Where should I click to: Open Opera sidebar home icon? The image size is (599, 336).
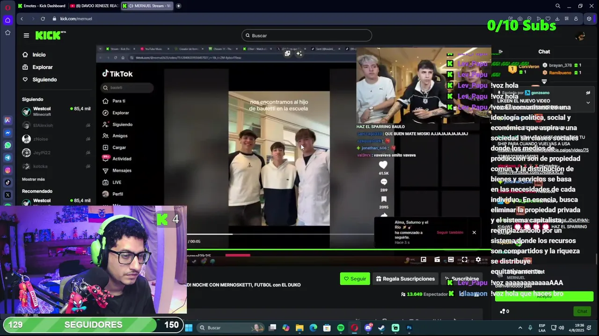coord(7,20)
